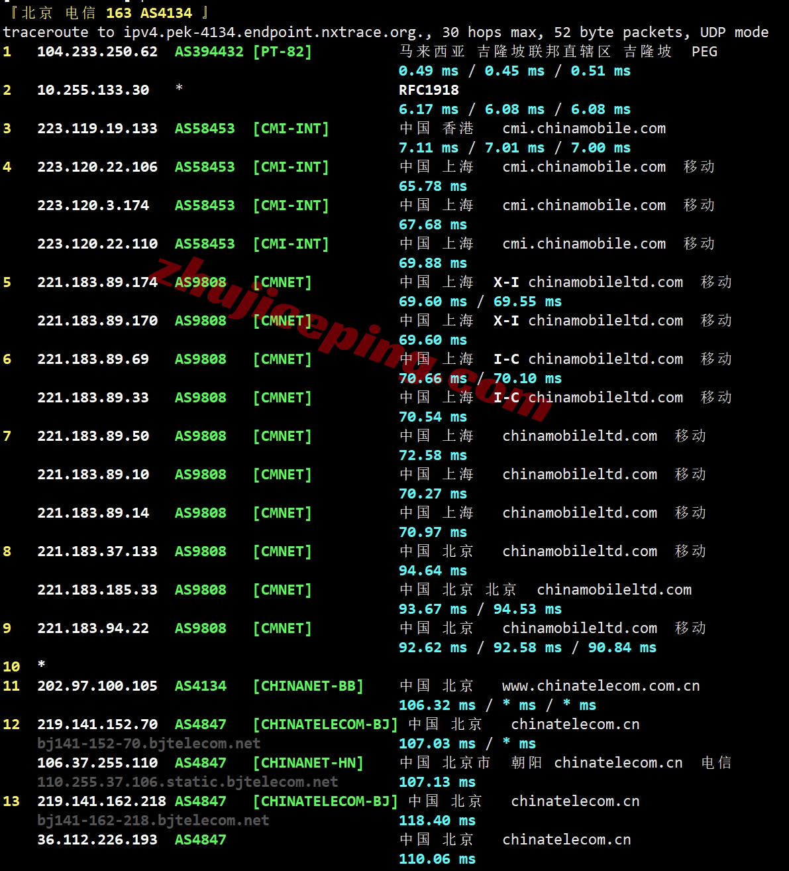The width and height of the screenshot is (789, 871).
Task: Select the 106.32 ms latency value
Action: pyautogui.click(x=437, y=705)
